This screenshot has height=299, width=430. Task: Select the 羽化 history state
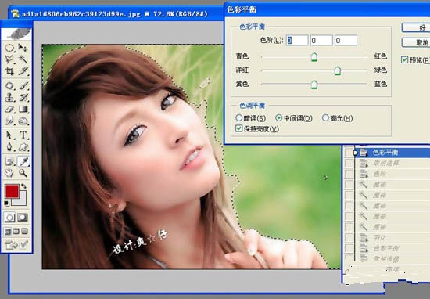[x=392, y=237]
